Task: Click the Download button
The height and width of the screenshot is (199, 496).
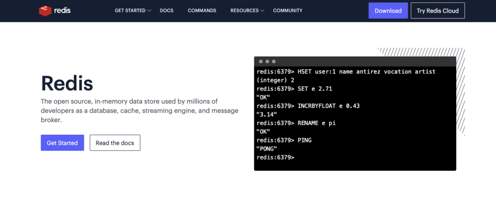Action: [388, 11]
